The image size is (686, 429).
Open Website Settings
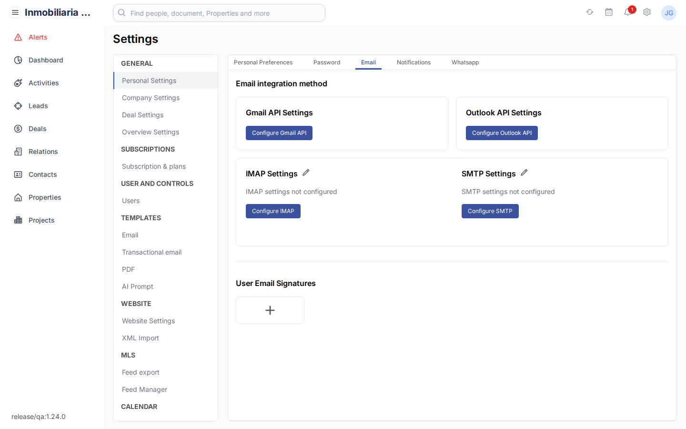[166, 321]
